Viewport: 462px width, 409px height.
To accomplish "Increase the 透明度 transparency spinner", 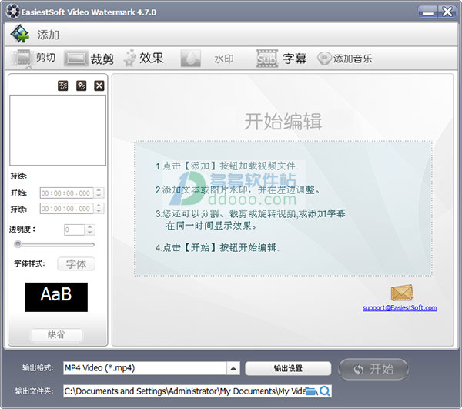I will (90, 227).
